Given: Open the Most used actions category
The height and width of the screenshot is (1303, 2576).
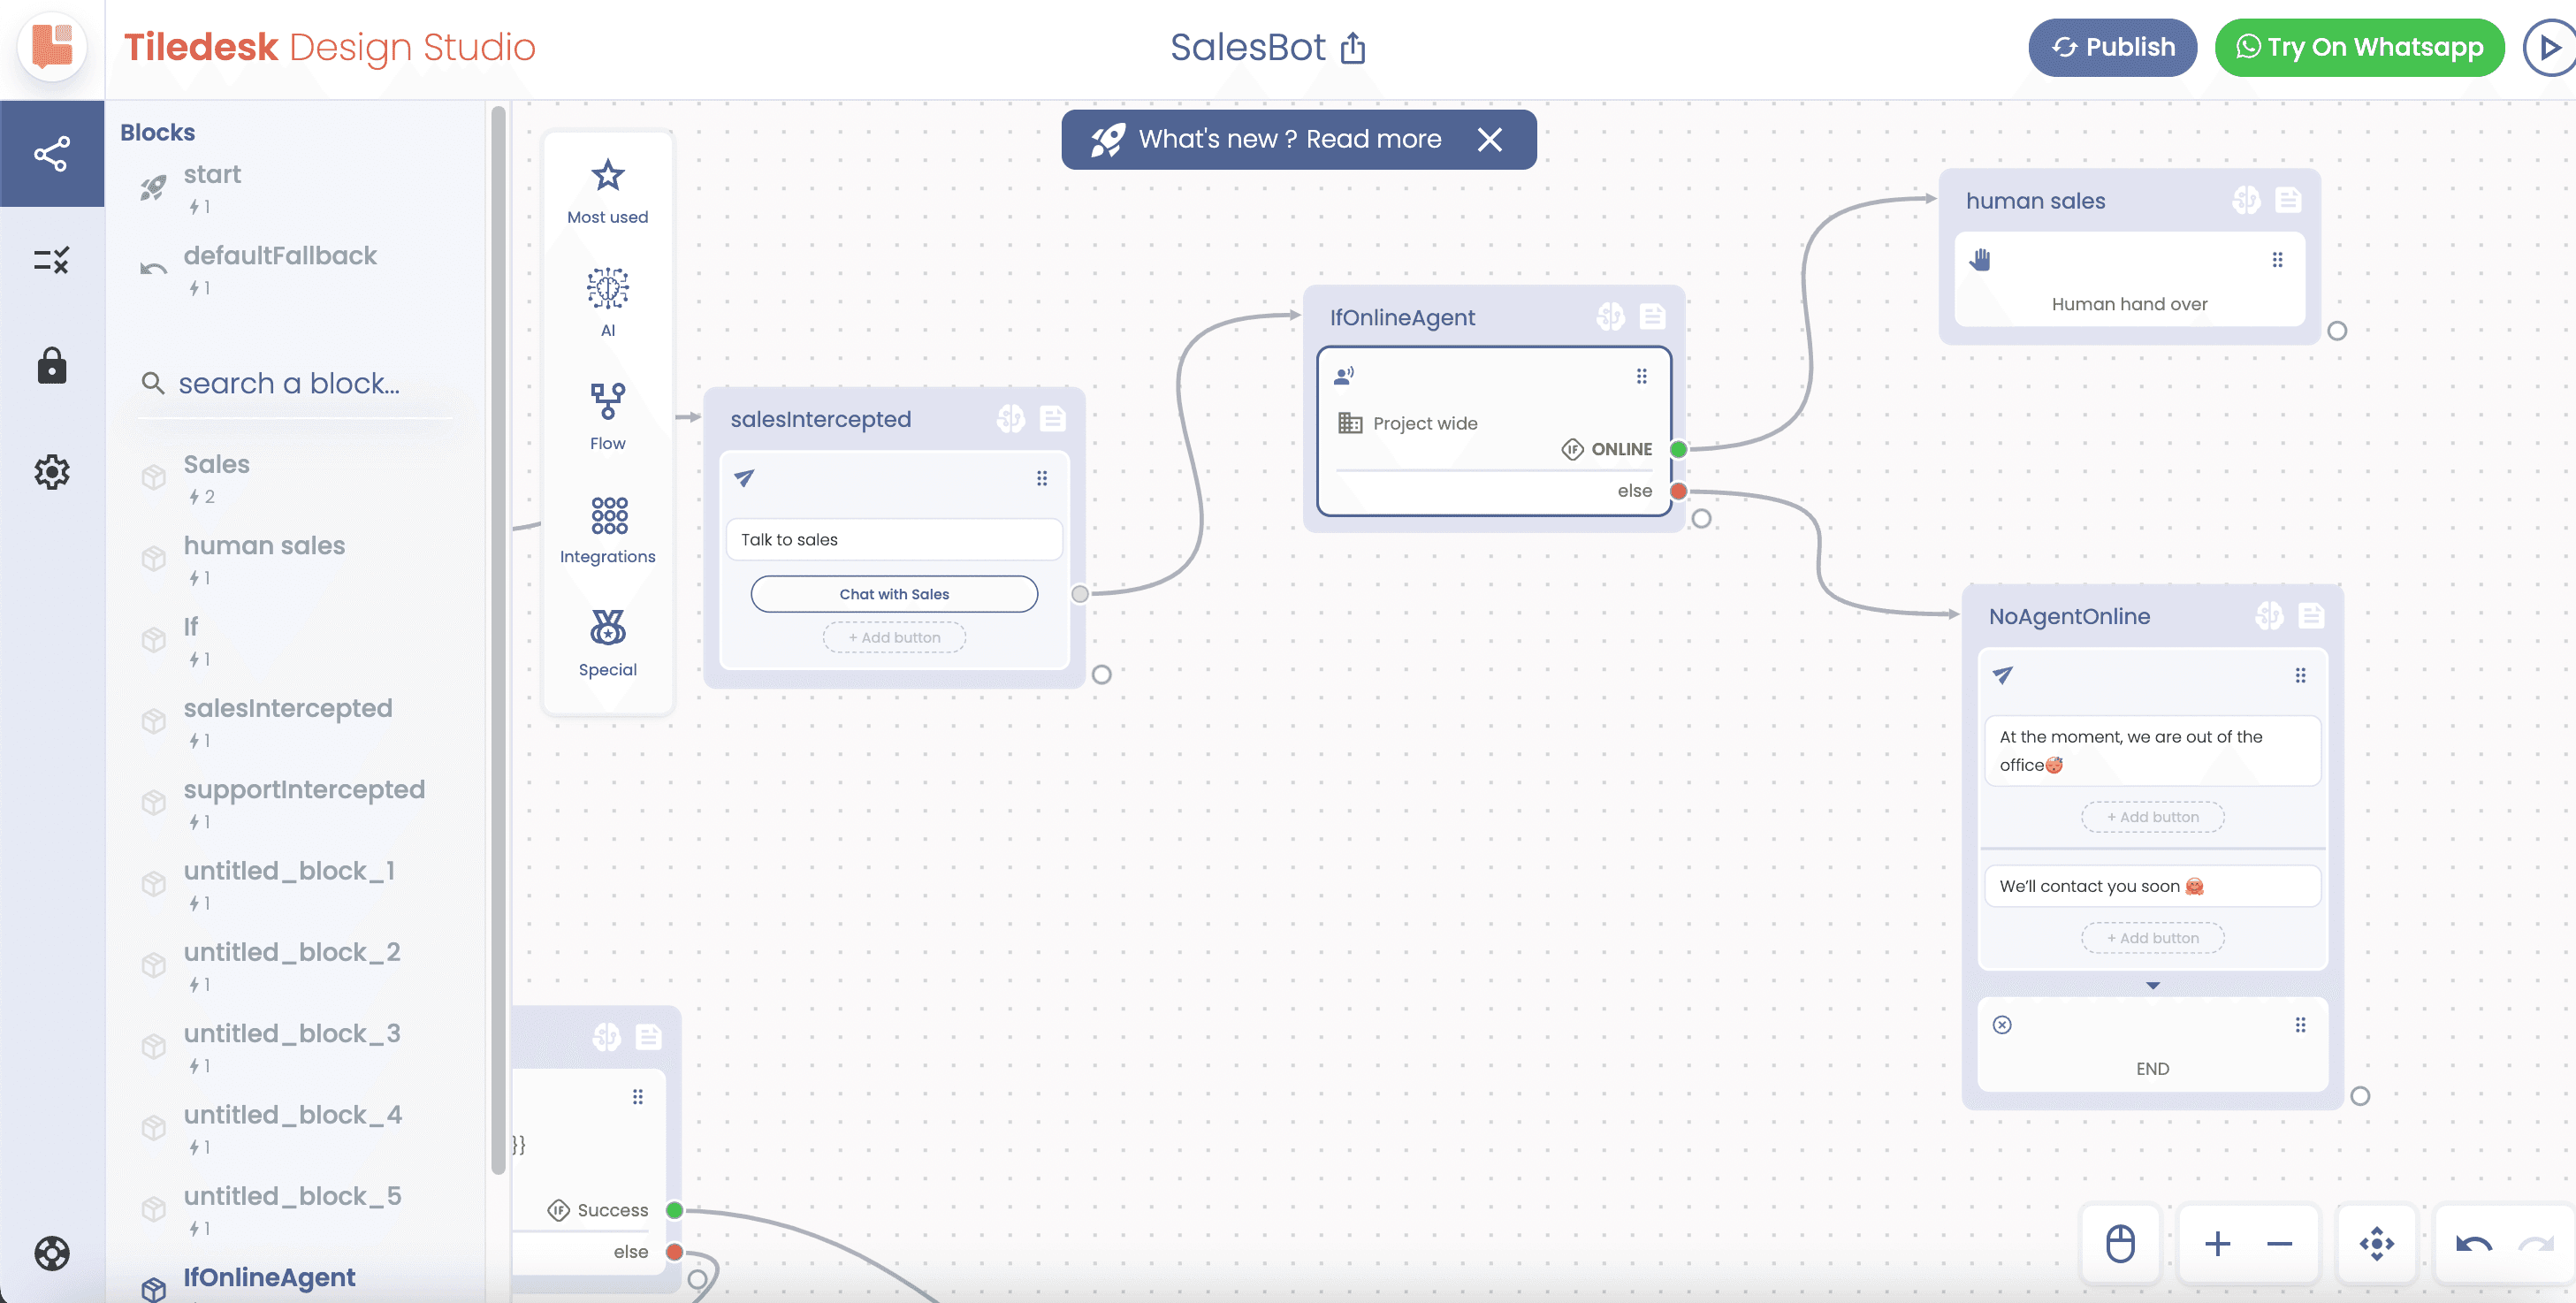Looking at the screenshot, I should point(607,192).
